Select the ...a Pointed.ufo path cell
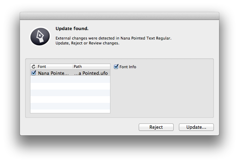This screenshot has width=239, height=163. click(91, 73)
